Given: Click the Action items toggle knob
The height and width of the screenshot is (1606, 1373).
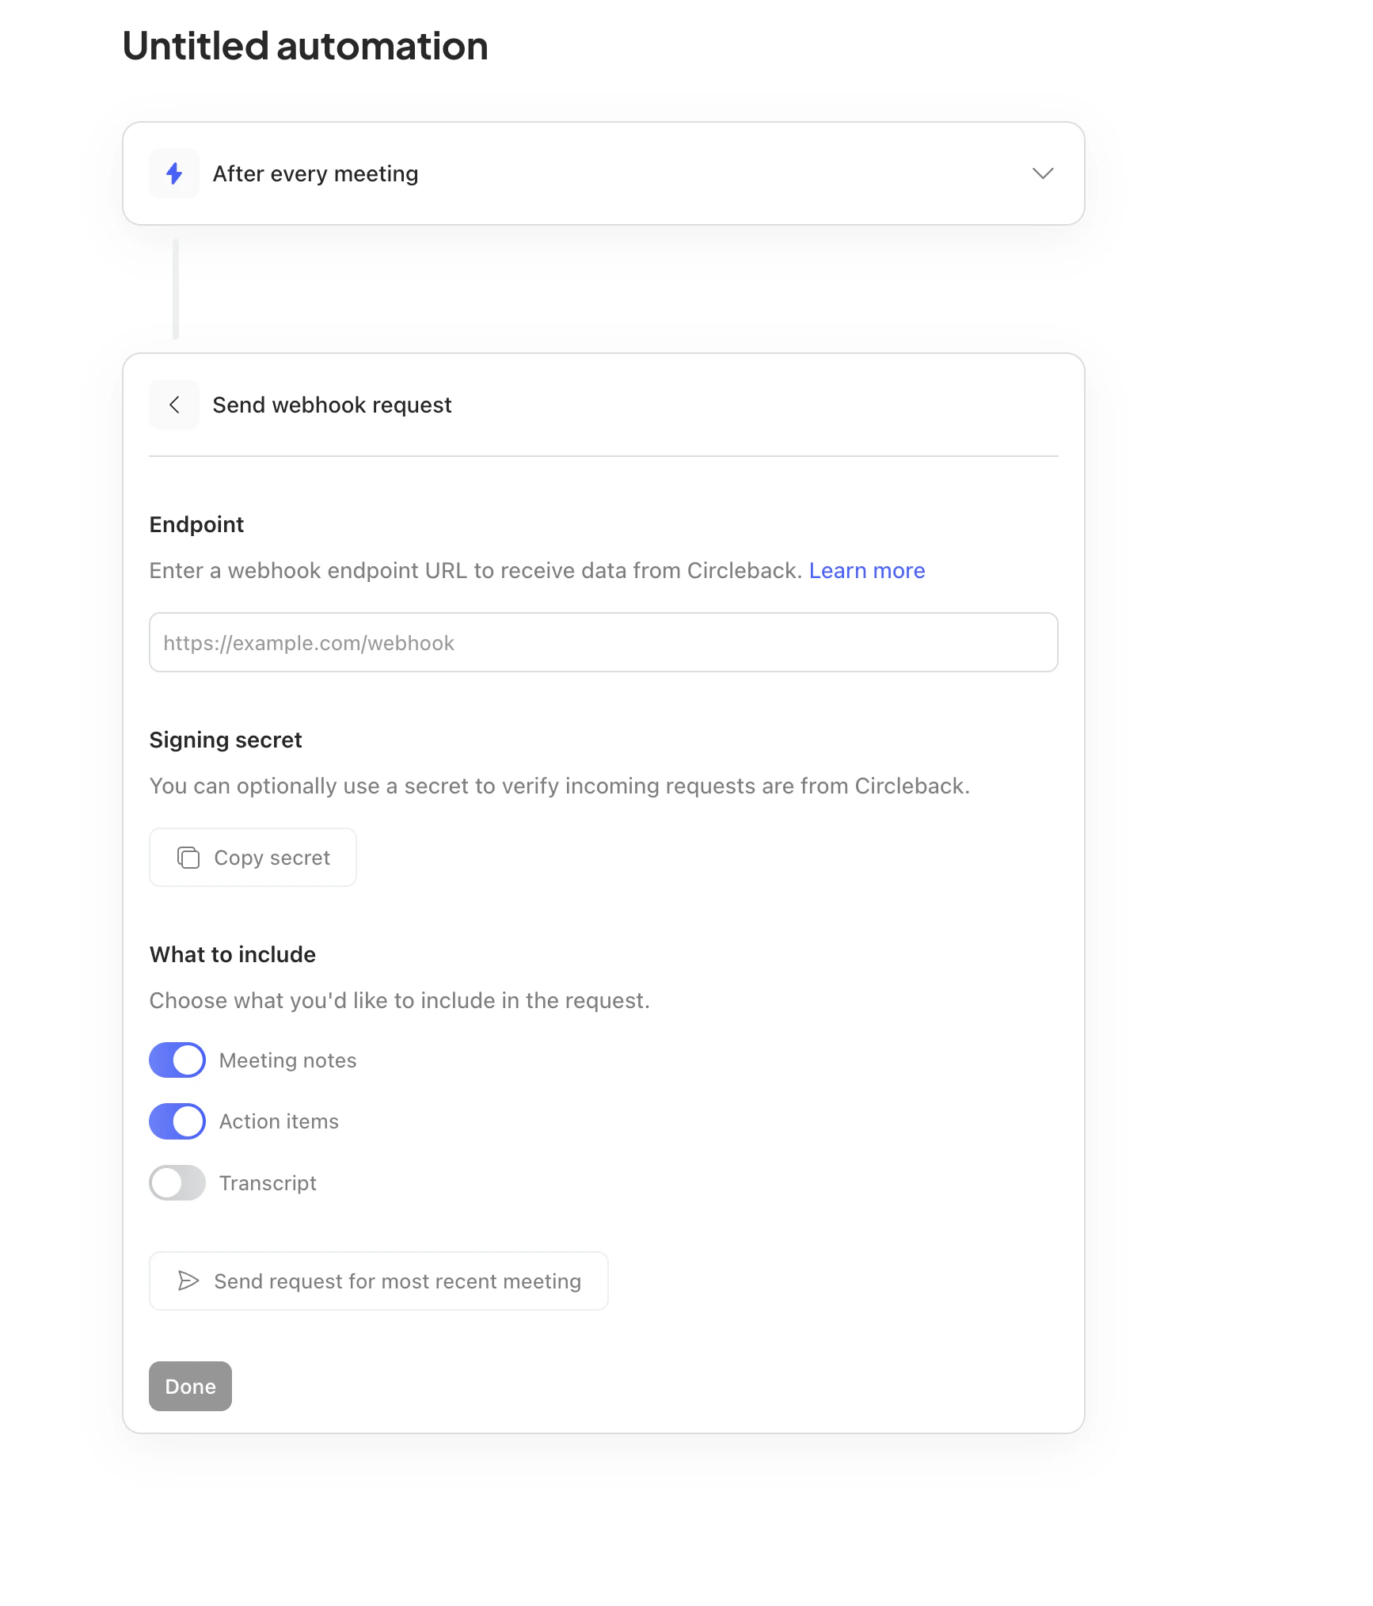Looking at the screenshot, I should [x=186, y=1121].
